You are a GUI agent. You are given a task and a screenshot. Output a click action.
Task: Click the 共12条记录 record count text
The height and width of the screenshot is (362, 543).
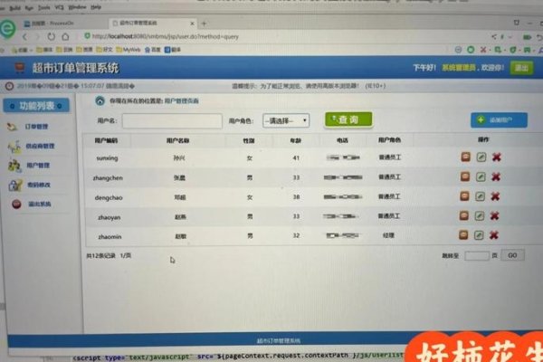[100, 255]
